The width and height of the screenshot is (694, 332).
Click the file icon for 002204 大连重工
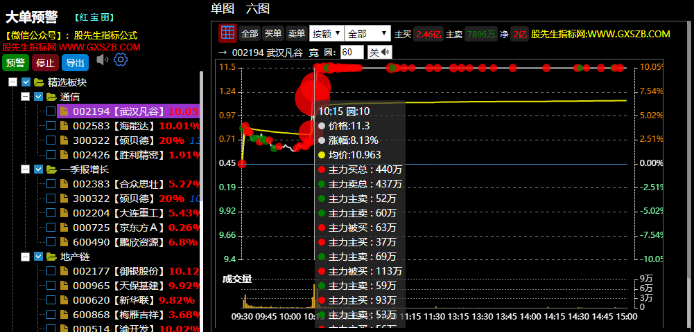point(64,213)
